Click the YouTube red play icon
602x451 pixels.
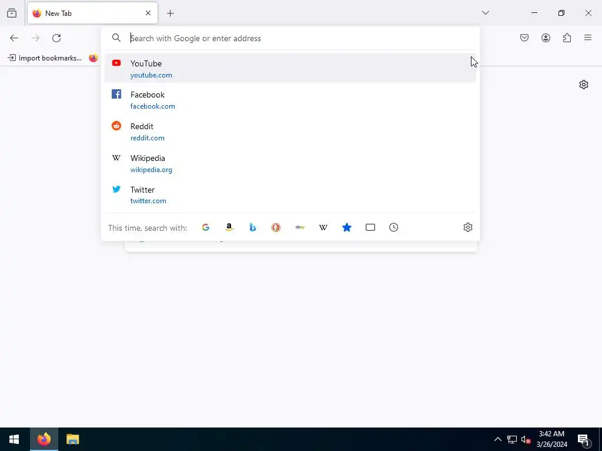click(116, 63)
